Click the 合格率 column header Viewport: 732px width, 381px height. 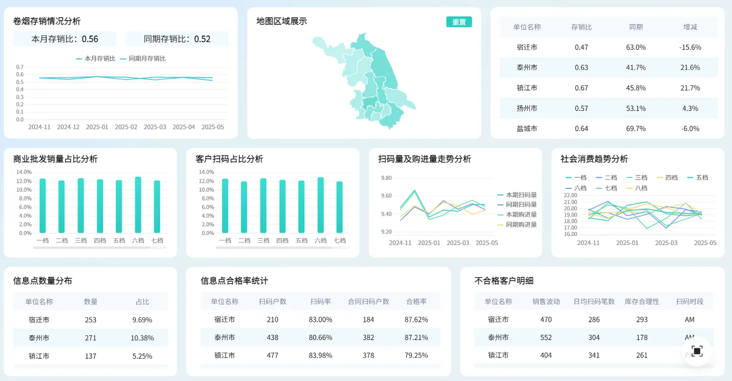[x=416, y=301]
